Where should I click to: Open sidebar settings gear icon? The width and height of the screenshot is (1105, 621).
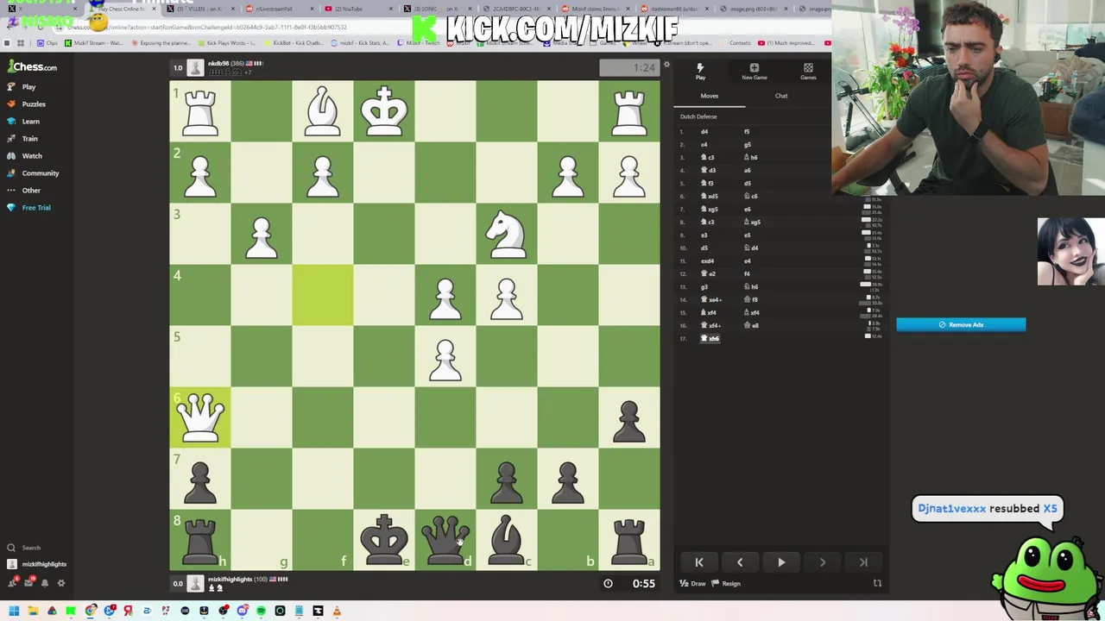tap(60, 583)
